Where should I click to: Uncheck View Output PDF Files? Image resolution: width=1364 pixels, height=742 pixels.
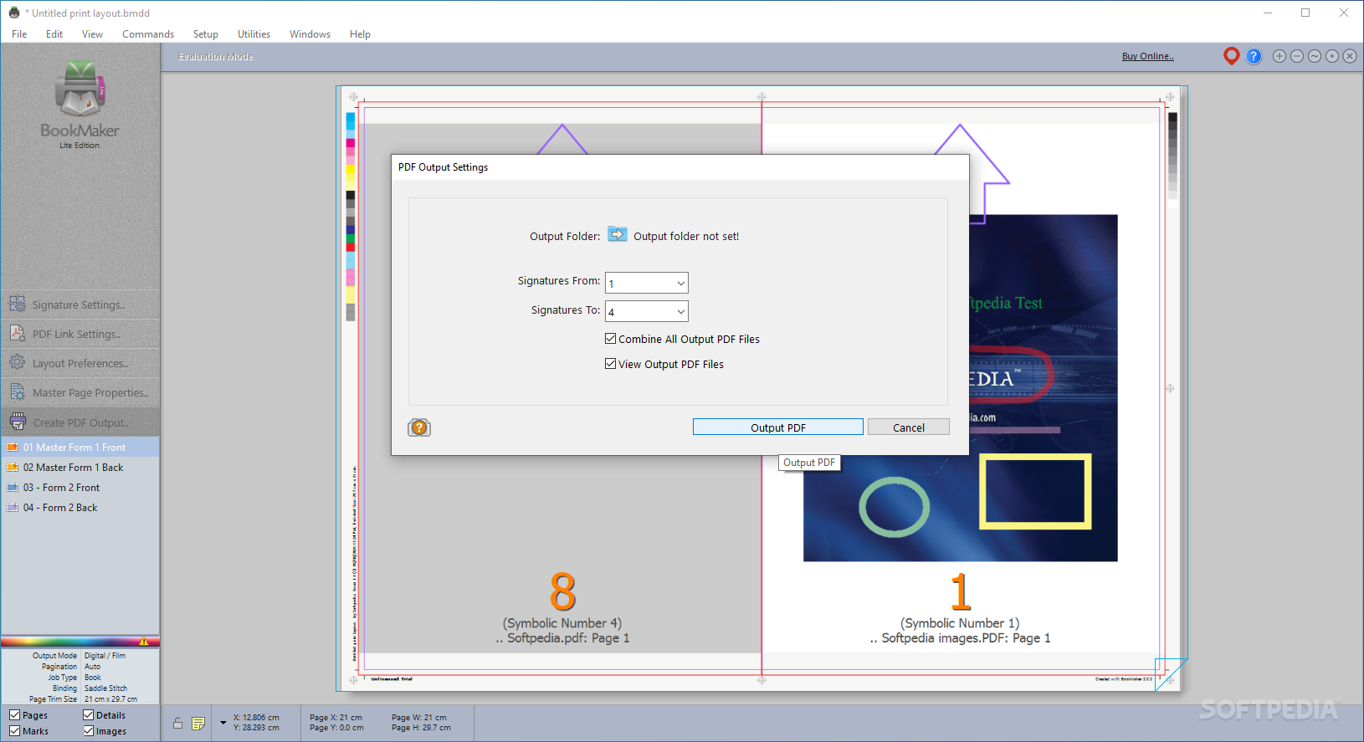(x=611, y=364)
